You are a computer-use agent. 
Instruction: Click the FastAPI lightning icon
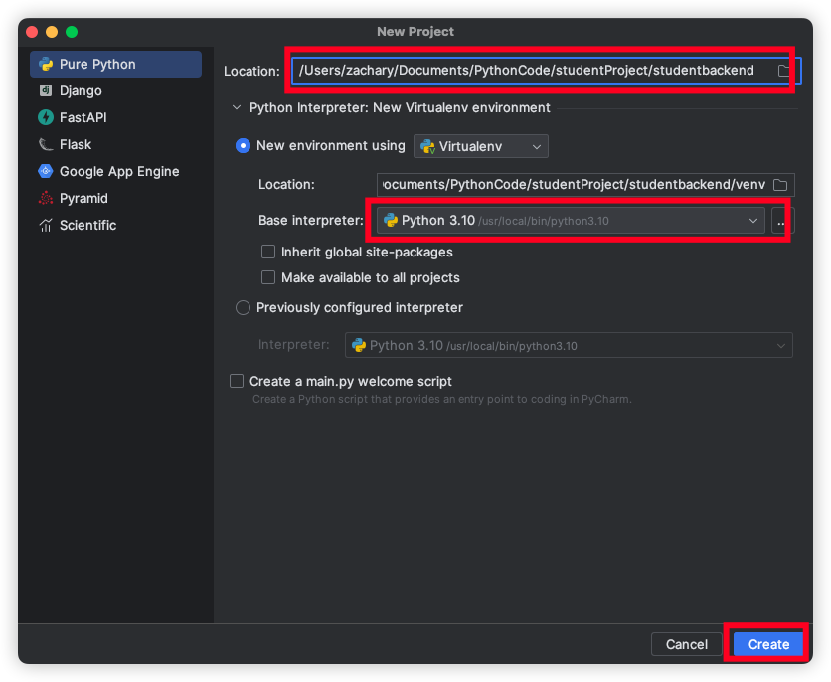click(46, 117)
